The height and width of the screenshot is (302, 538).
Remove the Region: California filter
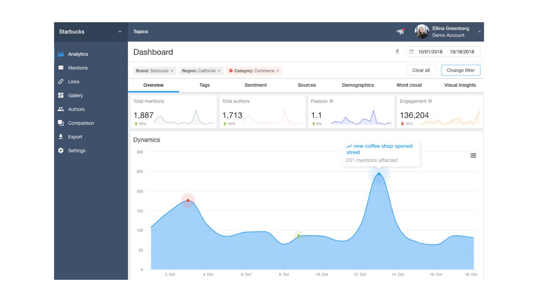(x=219, y=71)
